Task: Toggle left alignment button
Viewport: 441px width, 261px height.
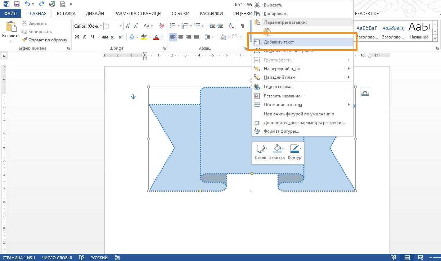Action: coord(173,37)
